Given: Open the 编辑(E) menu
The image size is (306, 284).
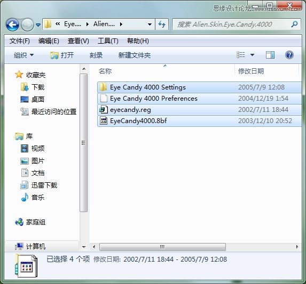Looking at the screenshot, I should (x=49, y=41).
